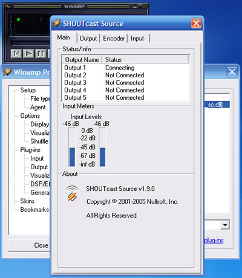Click the play button in Winamp player

click(x=28, y=54)
